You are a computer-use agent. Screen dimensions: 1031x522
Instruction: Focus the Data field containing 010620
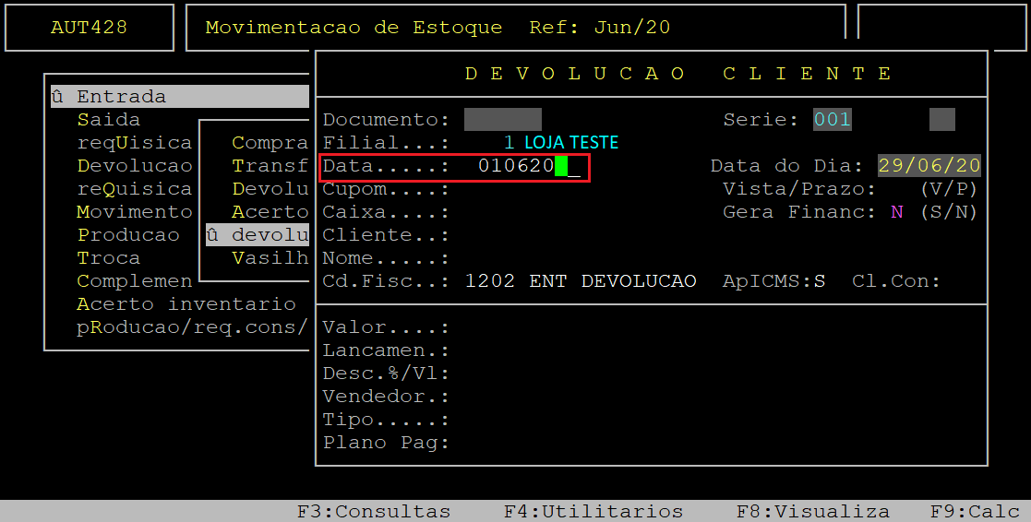[517, 167]
